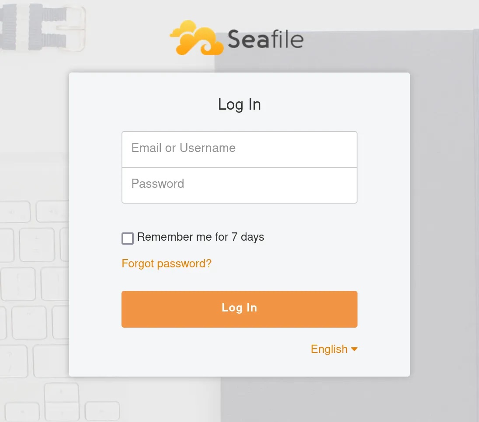Image resolution: width=479 pixels, height=422 pixels.
Task: Enable staying logged in for 7 days
Action: pyautogui.click(x=127, y=238)
